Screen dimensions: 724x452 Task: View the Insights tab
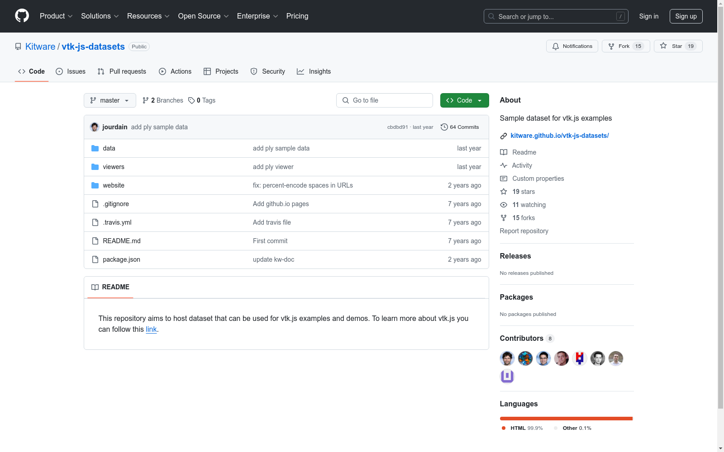[x=314, y=71]
